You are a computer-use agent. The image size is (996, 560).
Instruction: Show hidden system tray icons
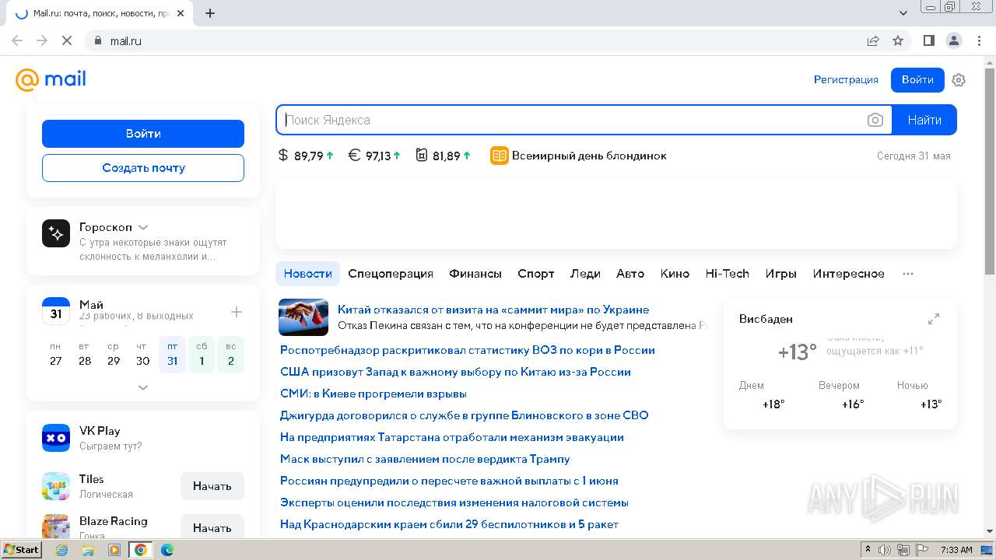pyautogui.click(x=868, y=550)
